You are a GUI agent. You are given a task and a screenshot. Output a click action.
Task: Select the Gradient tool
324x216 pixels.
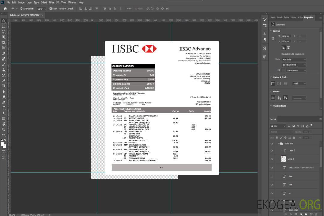pos(4,86)
